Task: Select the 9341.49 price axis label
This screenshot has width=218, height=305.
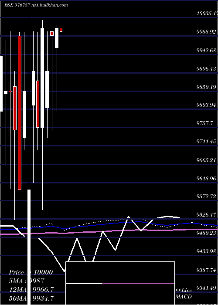Action: point(206,288)
